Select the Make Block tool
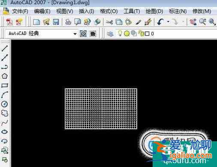Viewport: 217px width, 167px height. (5, 159)
